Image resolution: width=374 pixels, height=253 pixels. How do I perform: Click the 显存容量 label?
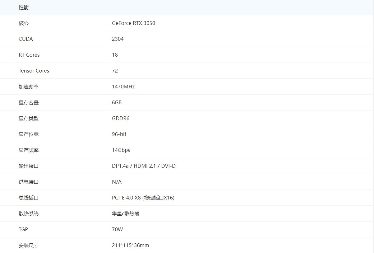coord(29,103)
